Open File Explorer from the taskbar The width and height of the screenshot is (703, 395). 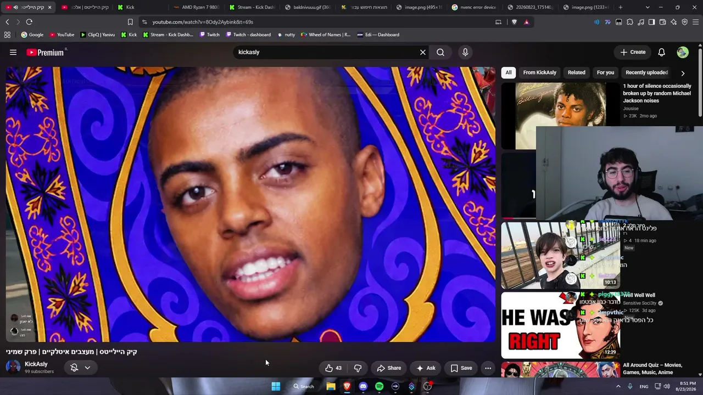coord(331,386)
